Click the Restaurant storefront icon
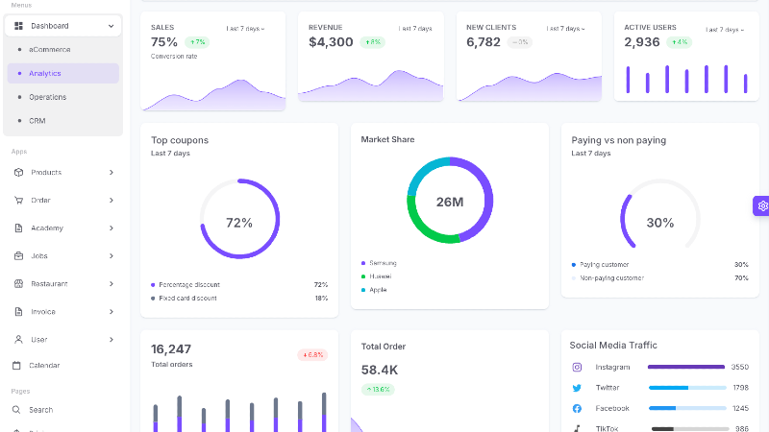This screenshot has width=769, height=432. click(18, 284)
